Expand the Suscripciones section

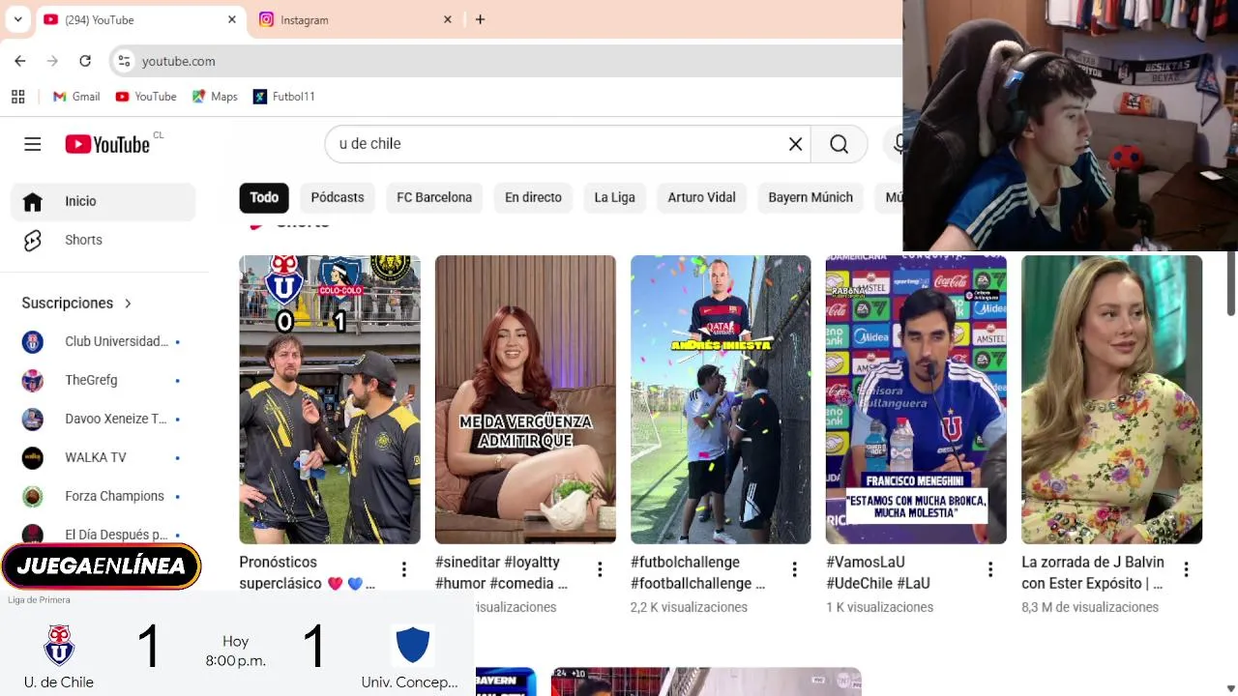click(x=77, y=303)
